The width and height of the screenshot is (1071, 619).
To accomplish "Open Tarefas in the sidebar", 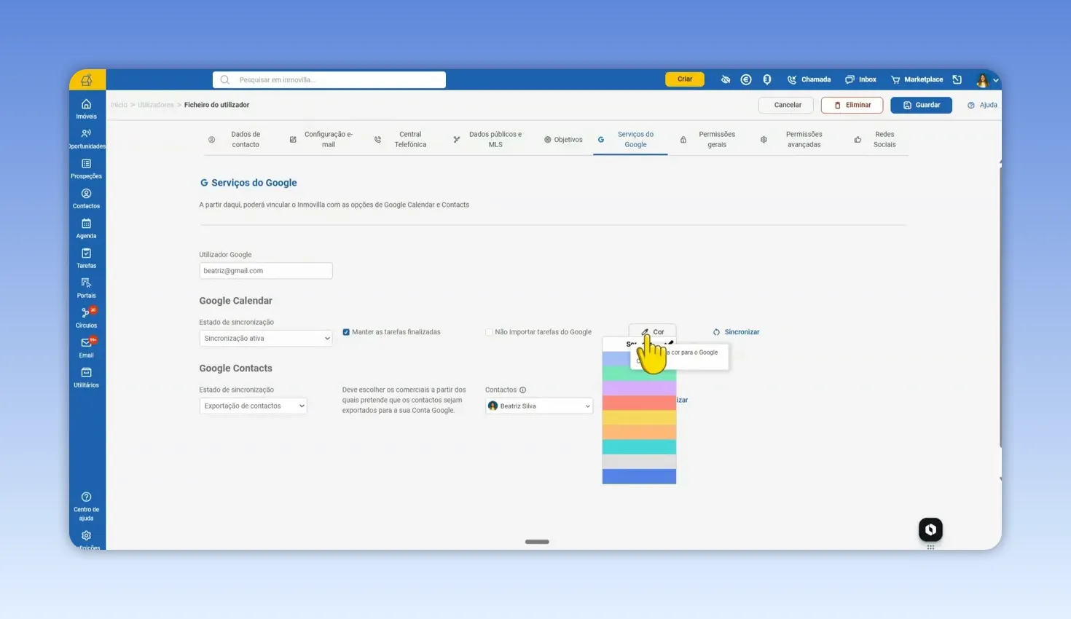I will (86, 258).
